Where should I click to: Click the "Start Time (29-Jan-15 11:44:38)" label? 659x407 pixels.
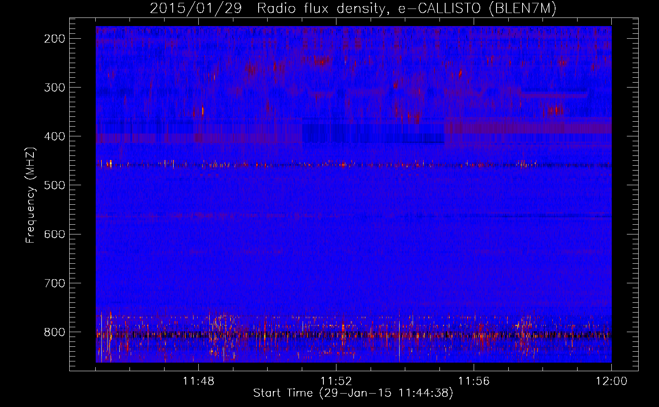353,393
